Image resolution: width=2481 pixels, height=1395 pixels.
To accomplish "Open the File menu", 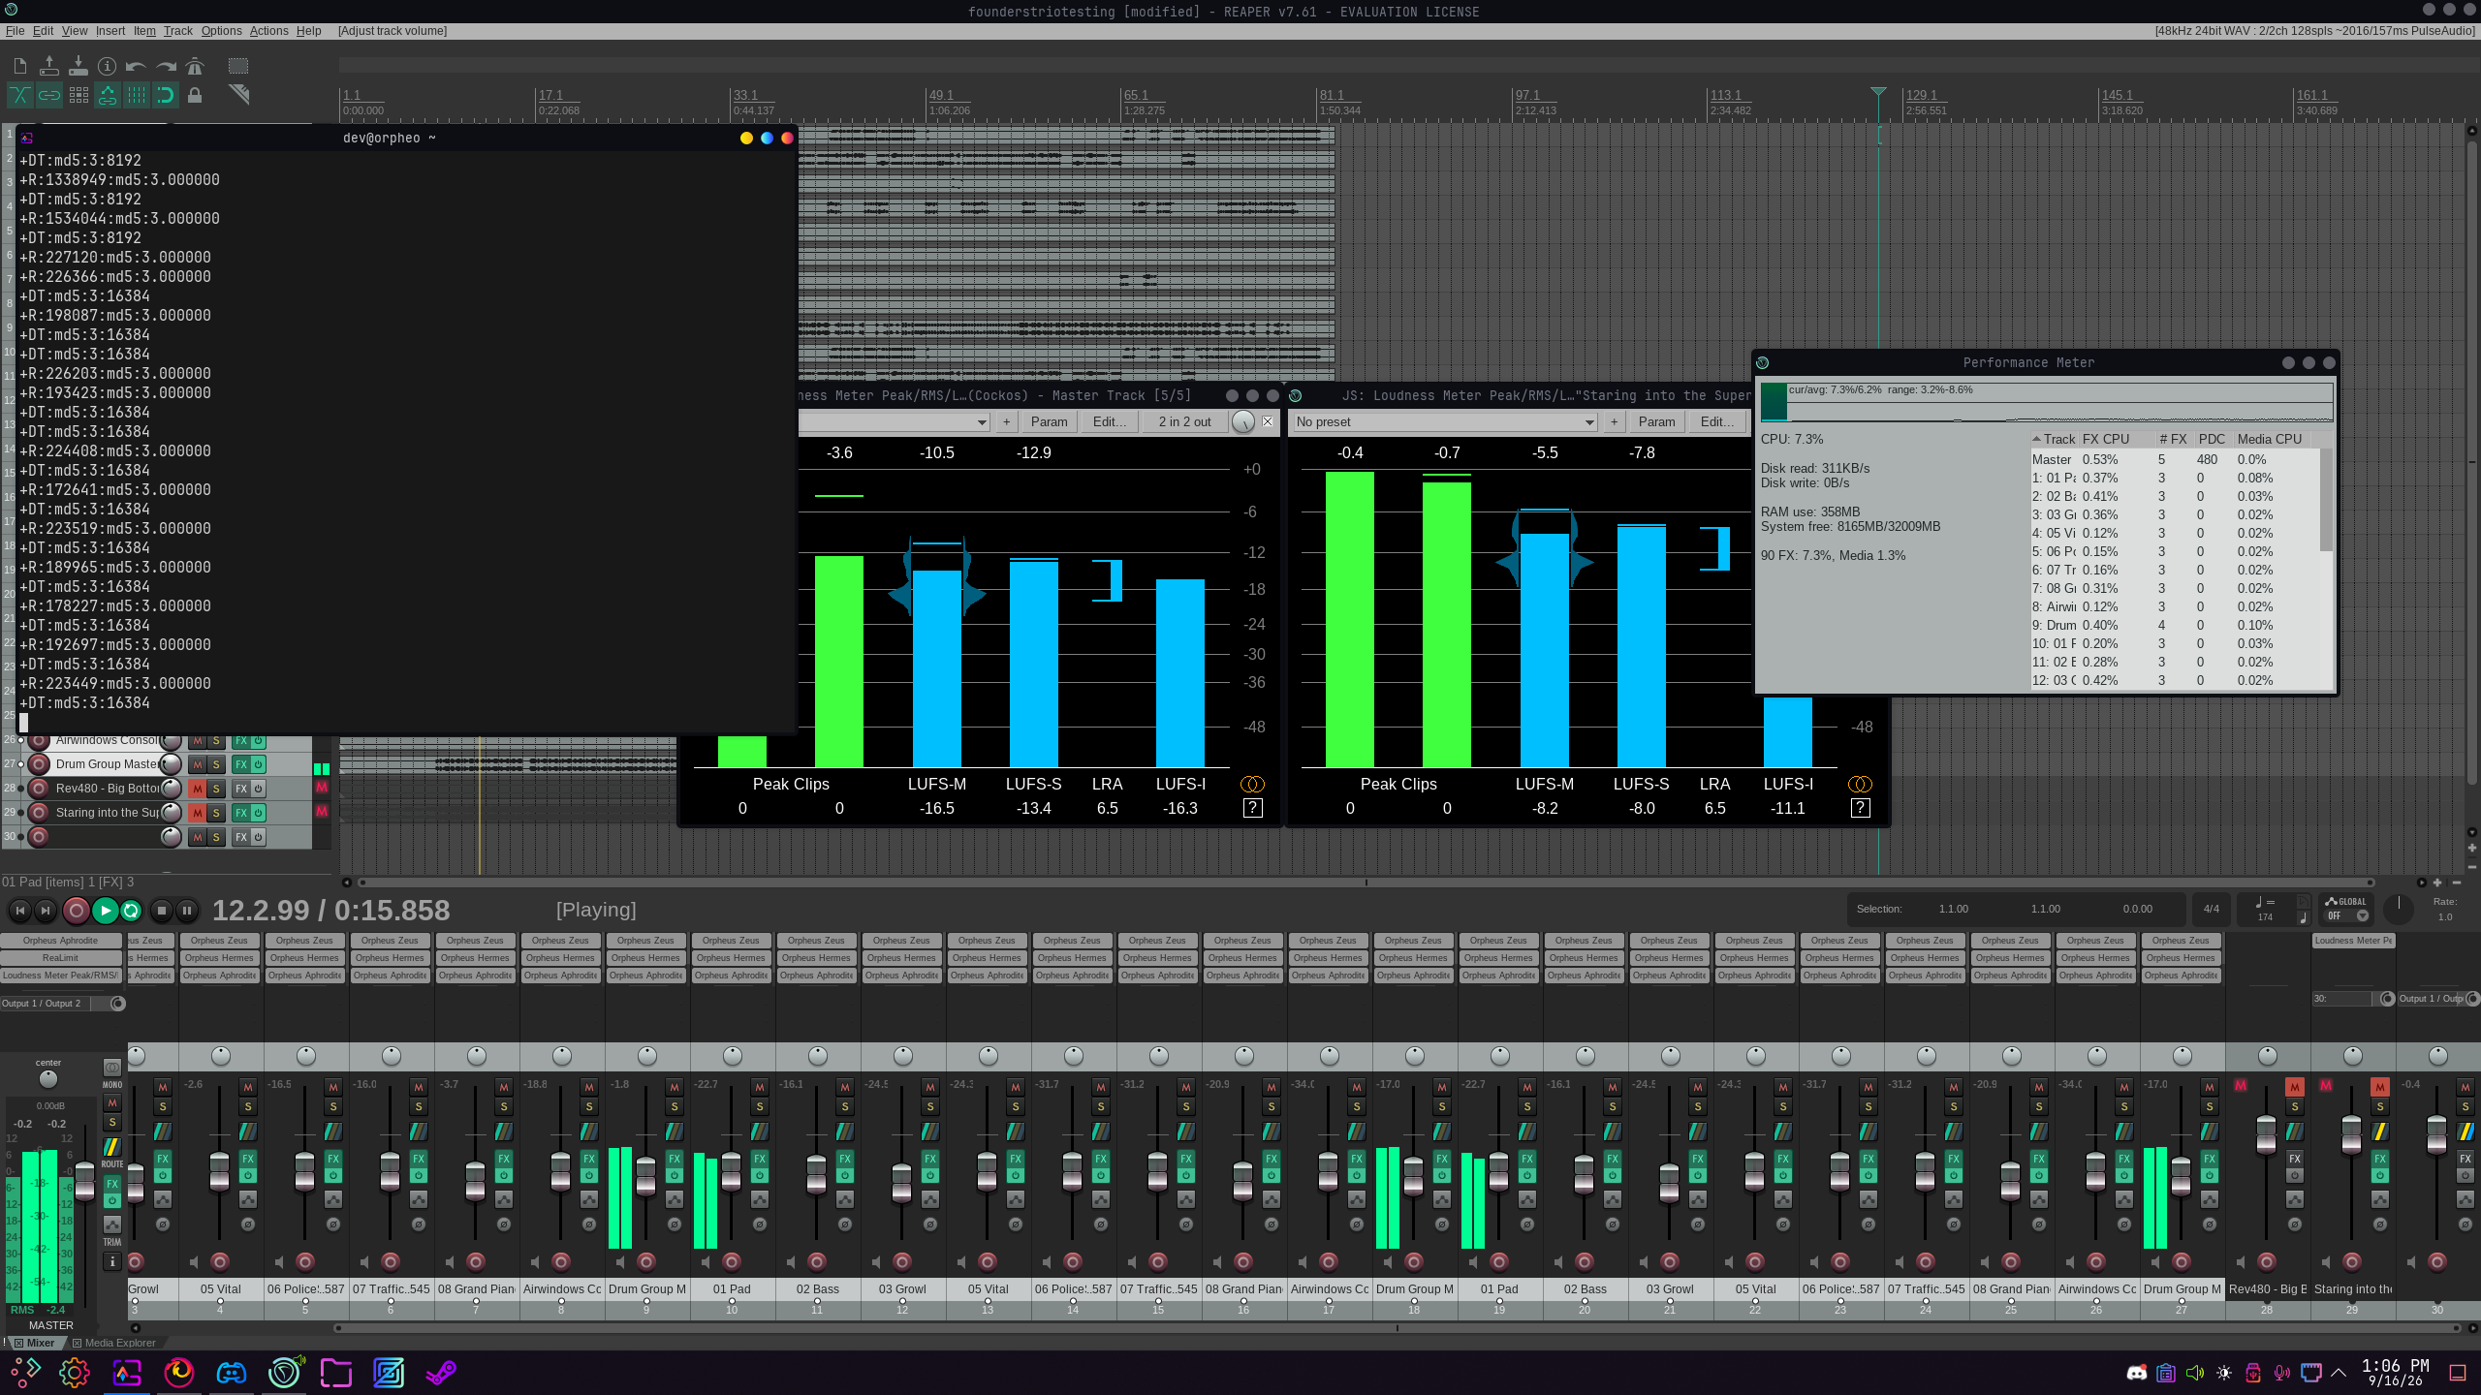I will coord(15,31).
